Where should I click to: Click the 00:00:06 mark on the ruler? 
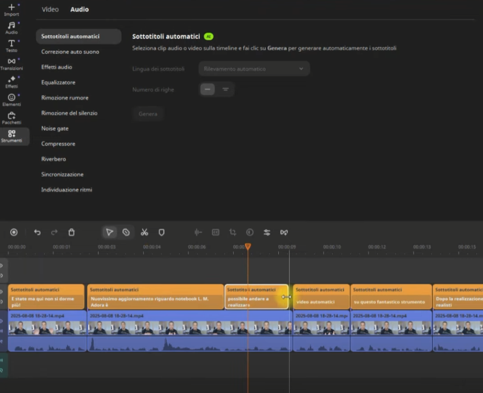pyautogui.click(x=197, y=247)
